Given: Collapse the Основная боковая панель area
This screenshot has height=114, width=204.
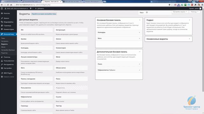Looking at the screenshot, I should coord(140,20).
